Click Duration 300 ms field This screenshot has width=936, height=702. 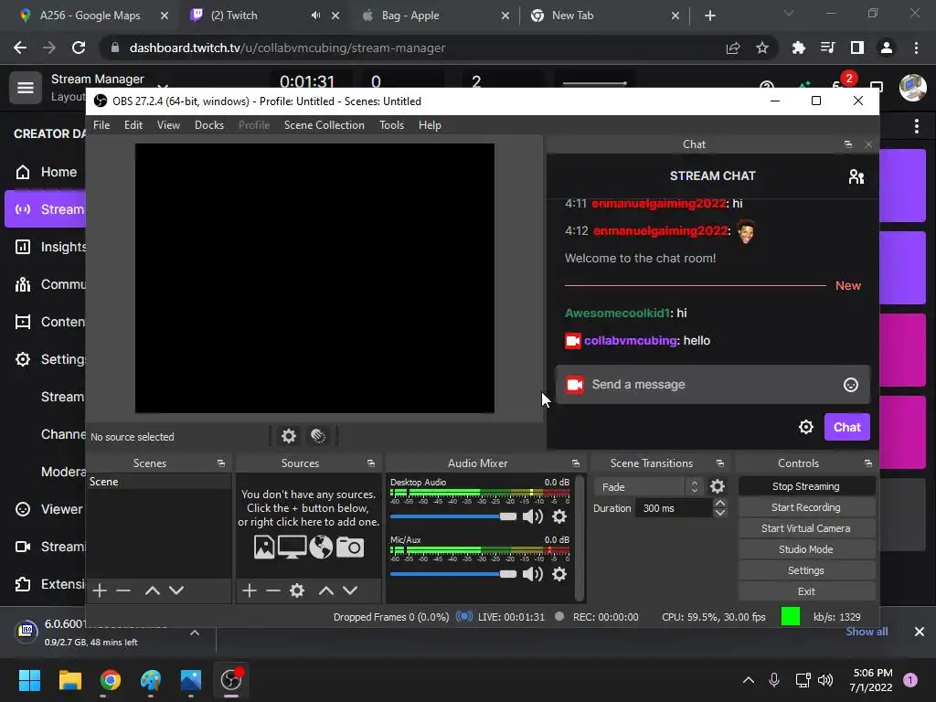(675, 508)
